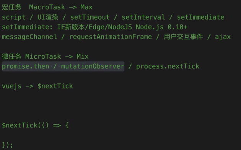Click the word script on line two

[13, 17]
